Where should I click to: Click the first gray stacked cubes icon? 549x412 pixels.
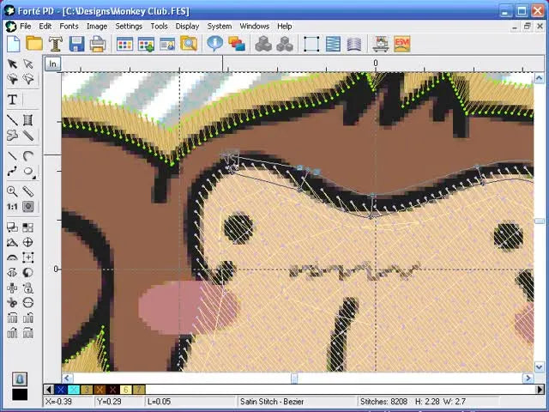coord(263,44)
